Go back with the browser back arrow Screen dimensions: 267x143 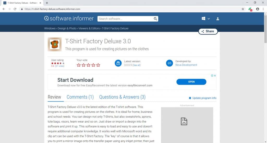coord(4,9)
